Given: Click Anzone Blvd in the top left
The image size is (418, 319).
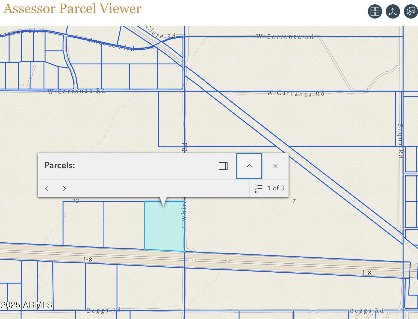Looking at the screenshot, I should [x=112, y=44].
